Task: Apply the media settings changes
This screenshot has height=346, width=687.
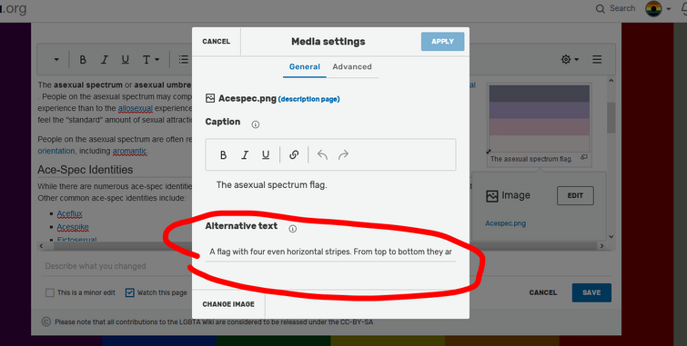Action: (442, 42)
